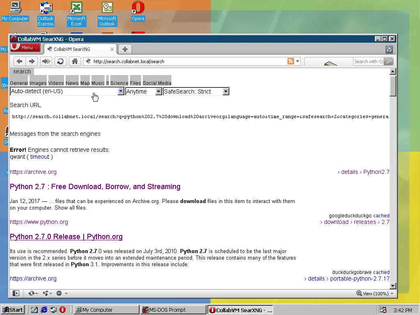Select the Social Media search category
Screen dimensions: 420x315
click(157, 83)
